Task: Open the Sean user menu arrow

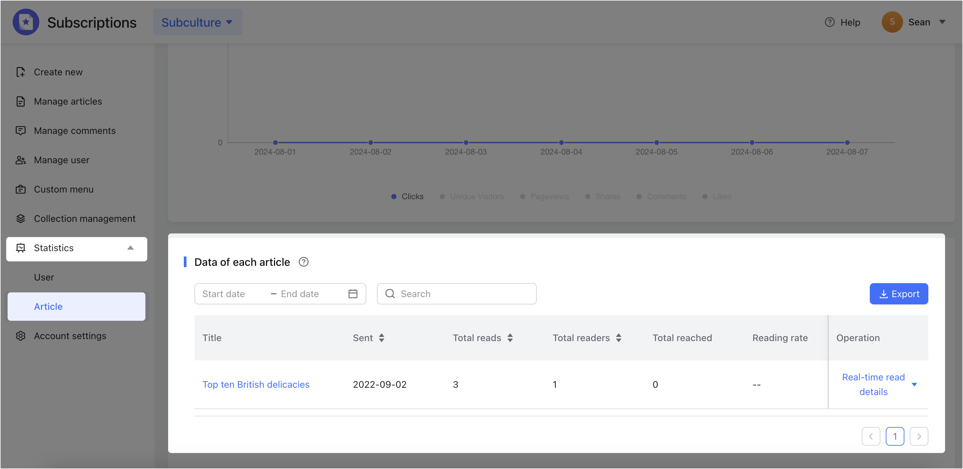Action: [x=942, y=22]
